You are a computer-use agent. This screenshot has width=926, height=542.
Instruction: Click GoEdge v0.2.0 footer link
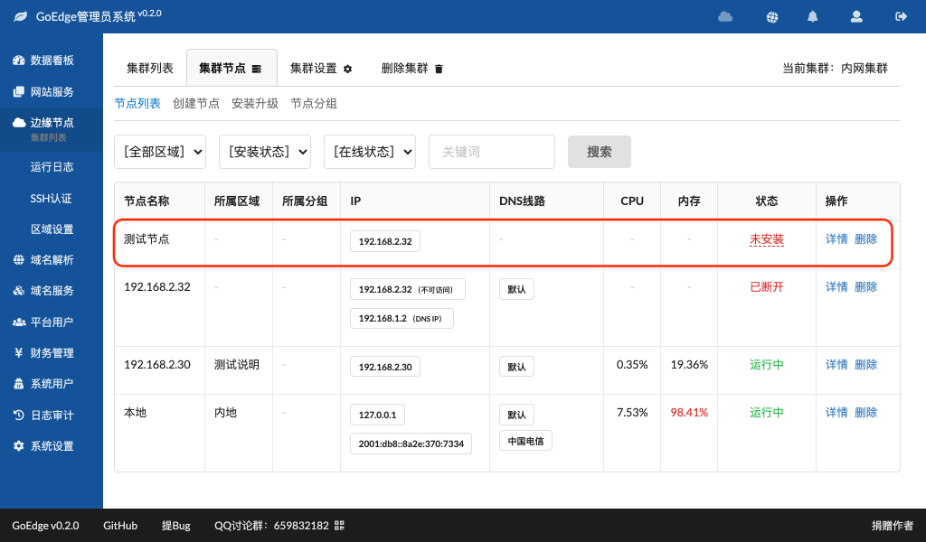tap(45, 526)
